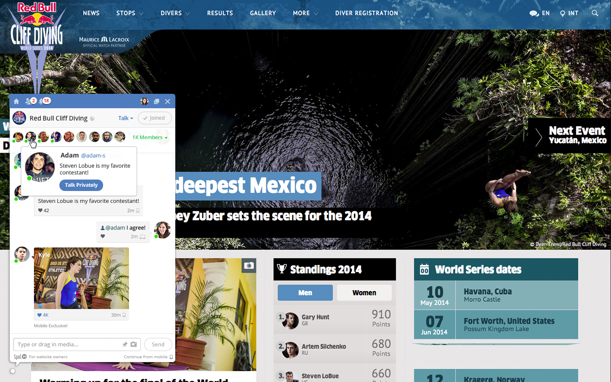Screen dimensions: 611x382
Task: Click the camera icon in message box
Action: (134, 344)
